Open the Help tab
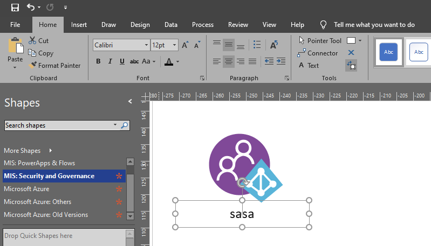 tap(297, 25)
